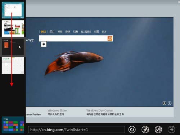Screen dimensions: 180x135
Task: Go forward with the arrow icon
Action: [171, 130]
